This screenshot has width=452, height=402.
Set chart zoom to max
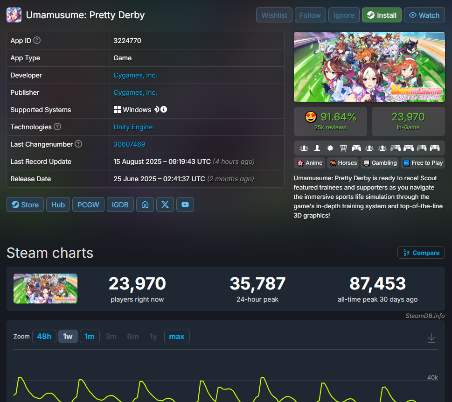pos(177,337)
